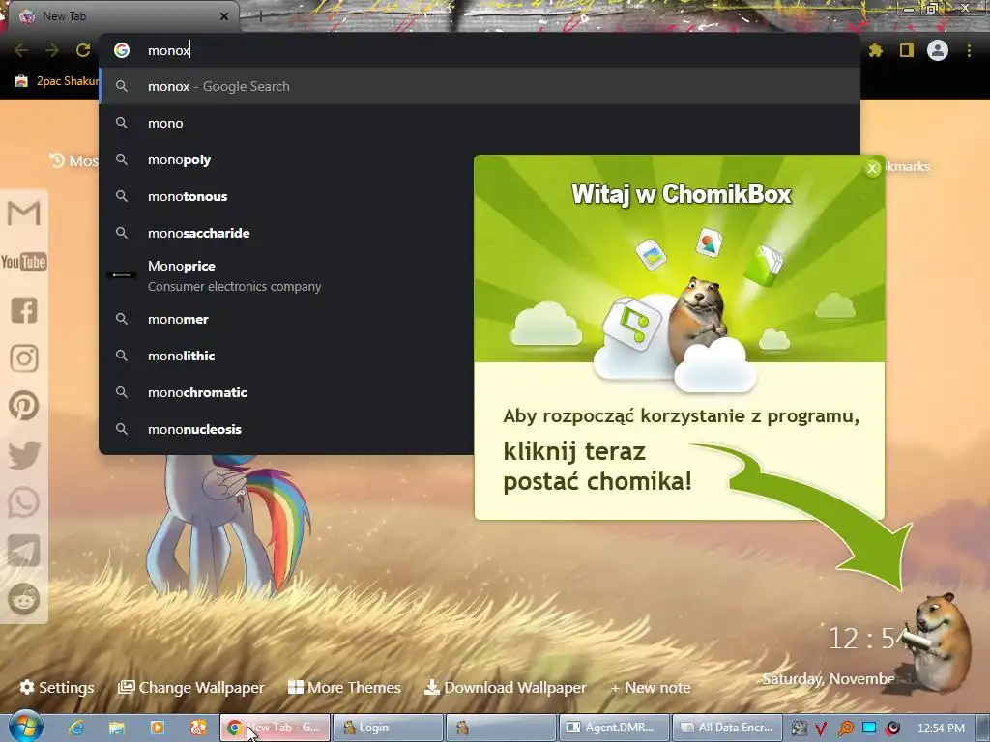
Task: Add a note with '+ New note'
Action: point(651,687)
